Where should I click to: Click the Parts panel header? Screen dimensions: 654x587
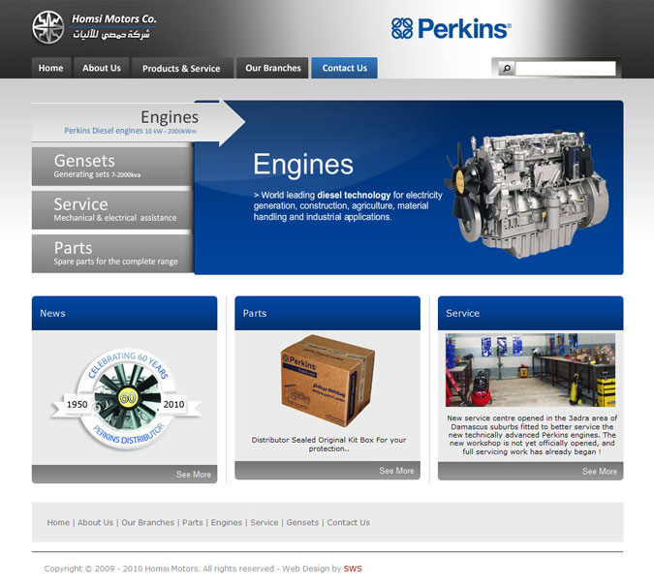(327, 313)
